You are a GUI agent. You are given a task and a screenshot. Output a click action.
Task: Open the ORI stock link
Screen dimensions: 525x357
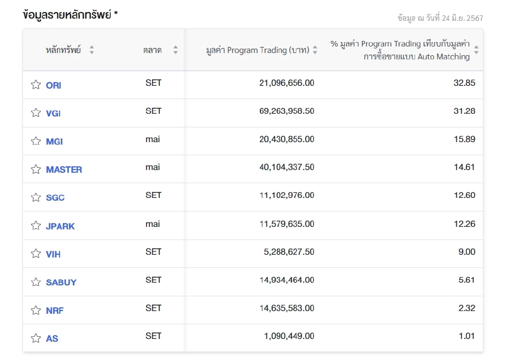click(53, 85)
